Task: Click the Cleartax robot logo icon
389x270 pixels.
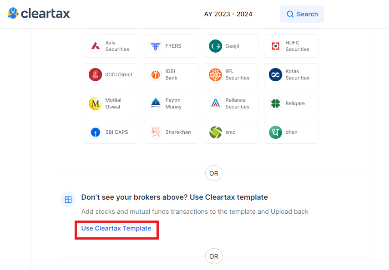Action: click(x=13, y=13)
